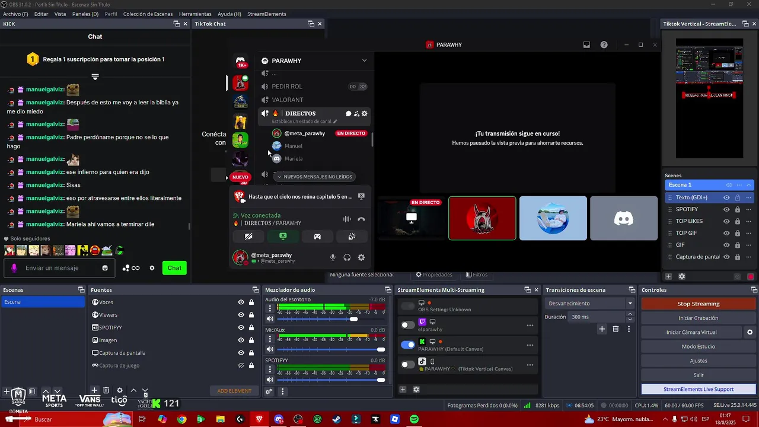Open the Paneles (D) menu

(85, 14)
